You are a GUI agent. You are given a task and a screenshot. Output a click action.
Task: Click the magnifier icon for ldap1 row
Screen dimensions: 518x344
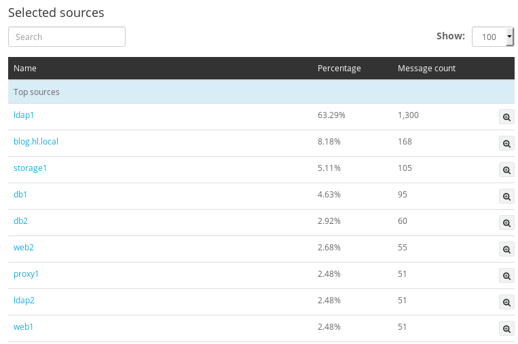(x=506, y=117)
